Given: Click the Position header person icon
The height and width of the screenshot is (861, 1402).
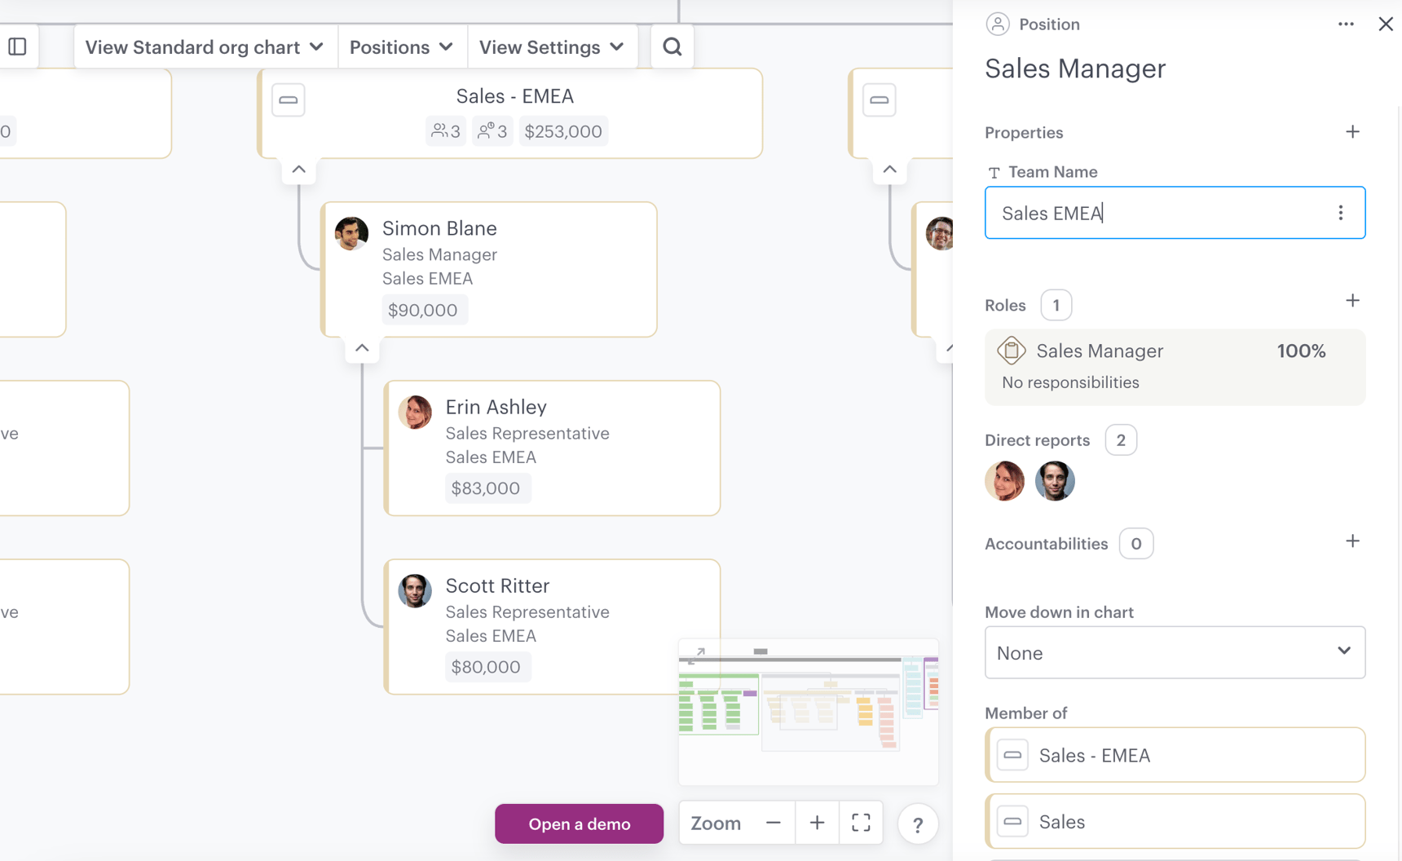Looking at the screenshot, I should [998, 24].
